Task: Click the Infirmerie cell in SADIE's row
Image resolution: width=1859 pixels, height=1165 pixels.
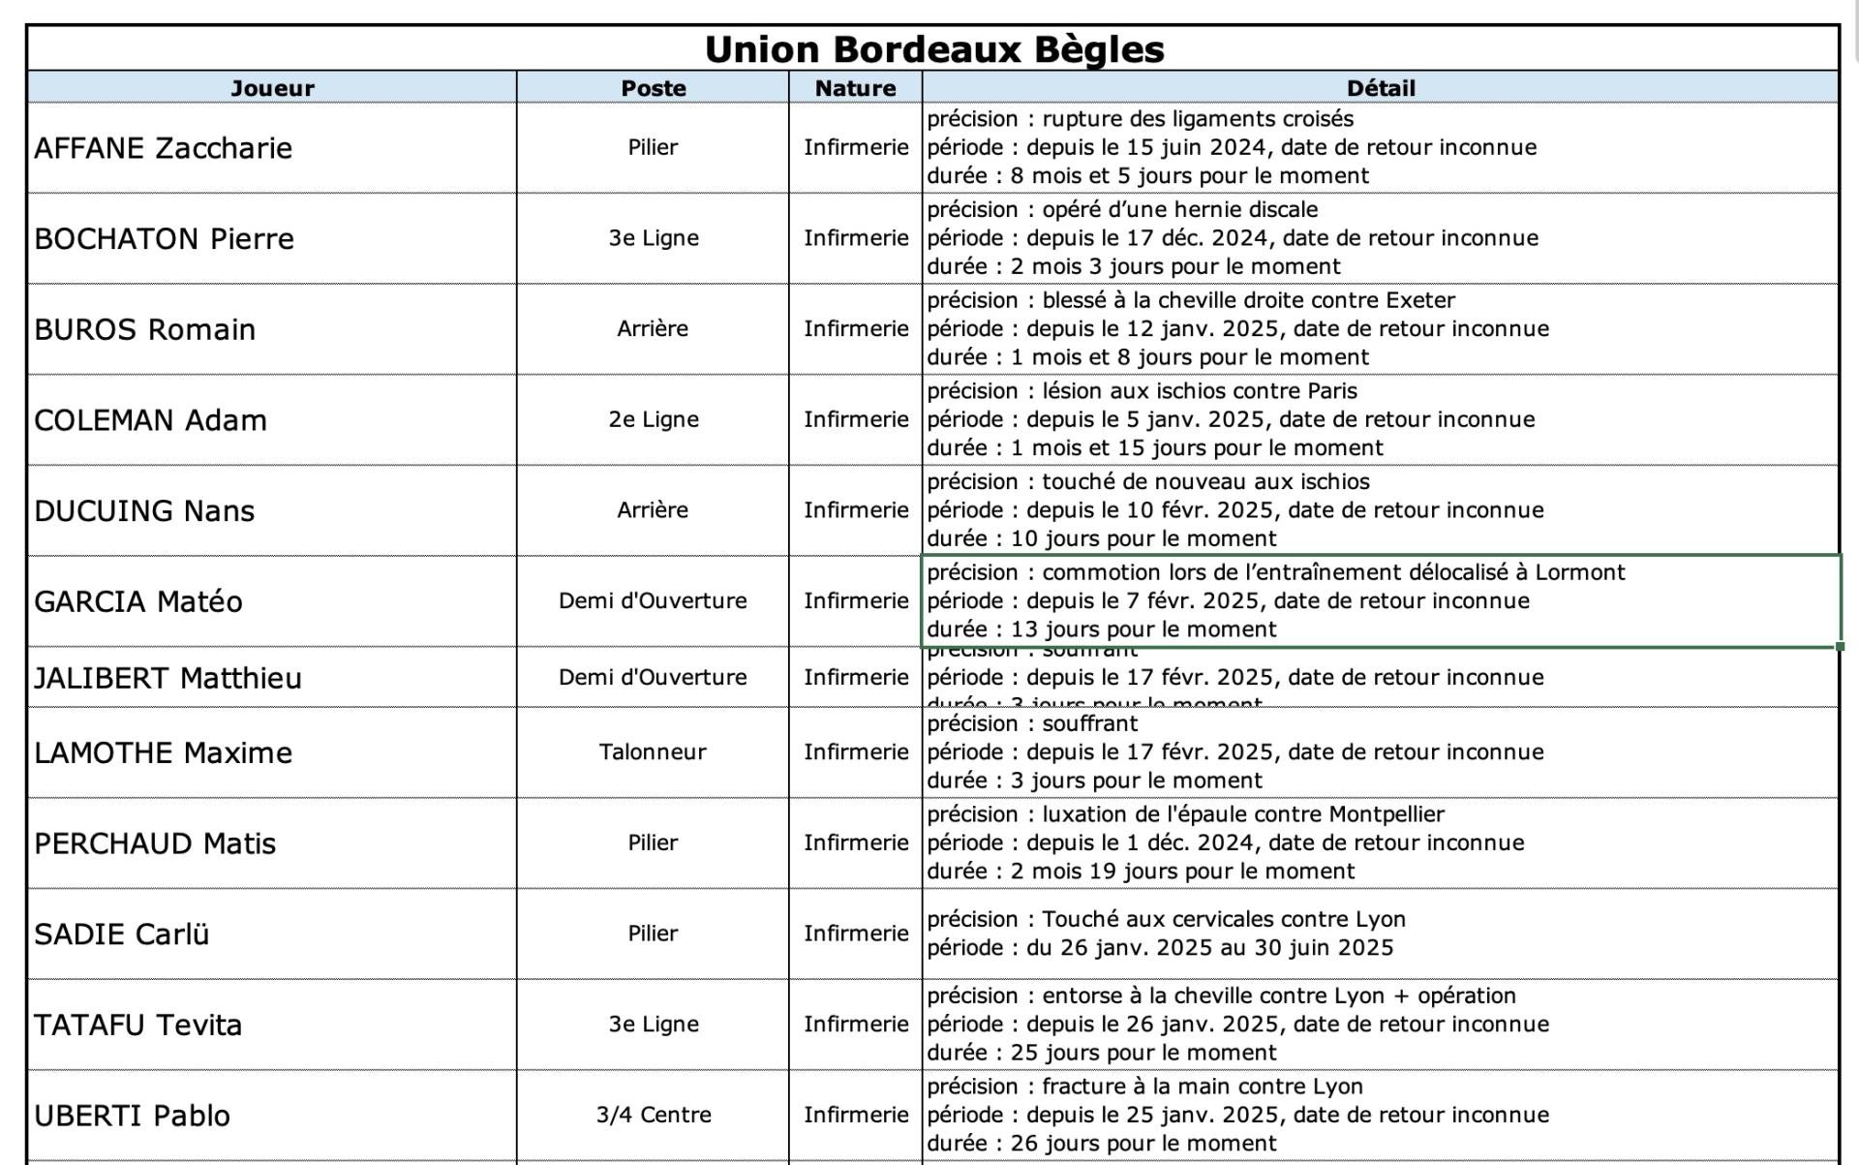Action: 855,934
